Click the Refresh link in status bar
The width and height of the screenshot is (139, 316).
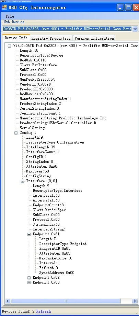(44, 312)
